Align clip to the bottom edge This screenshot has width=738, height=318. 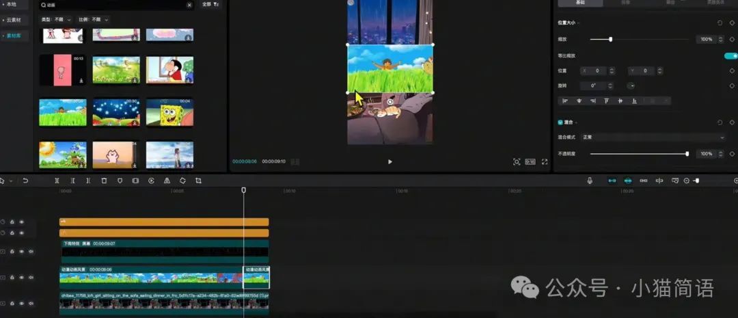(634, 101)
